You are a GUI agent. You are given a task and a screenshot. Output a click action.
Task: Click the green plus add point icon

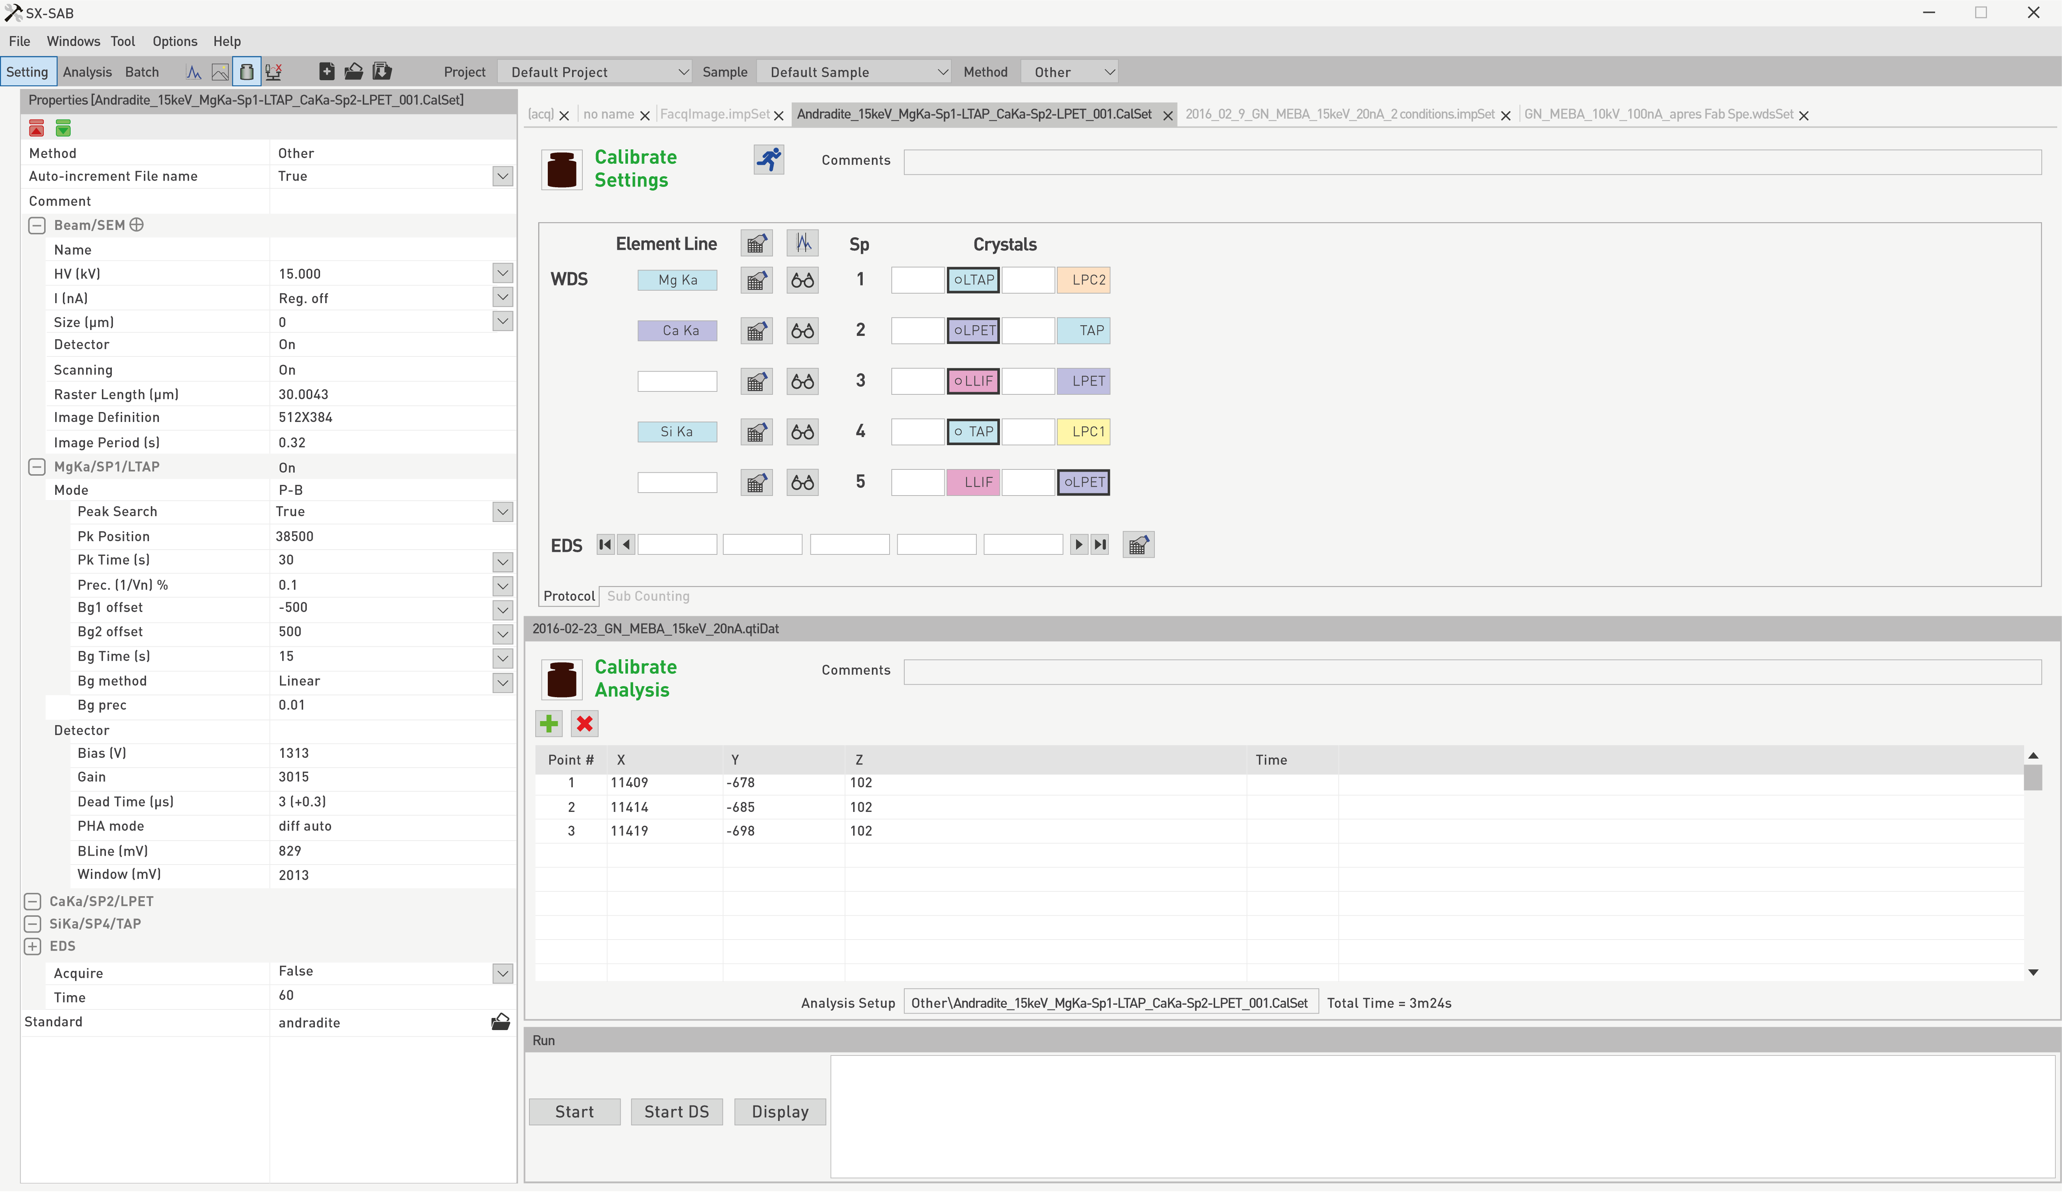coord(549,724)
